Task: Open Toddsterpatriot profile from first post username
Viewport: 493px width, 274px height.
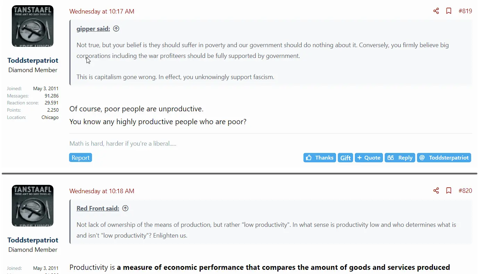Action: (x=33, y=60)
